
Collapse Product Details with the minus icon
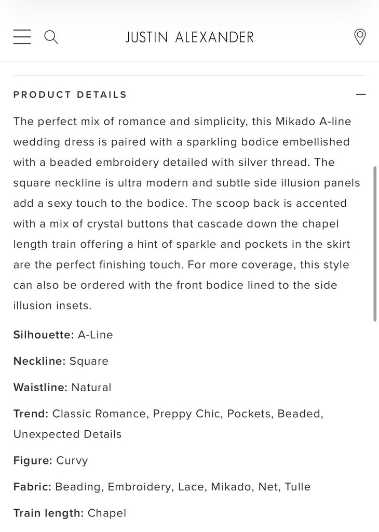(x=361, y=95)
